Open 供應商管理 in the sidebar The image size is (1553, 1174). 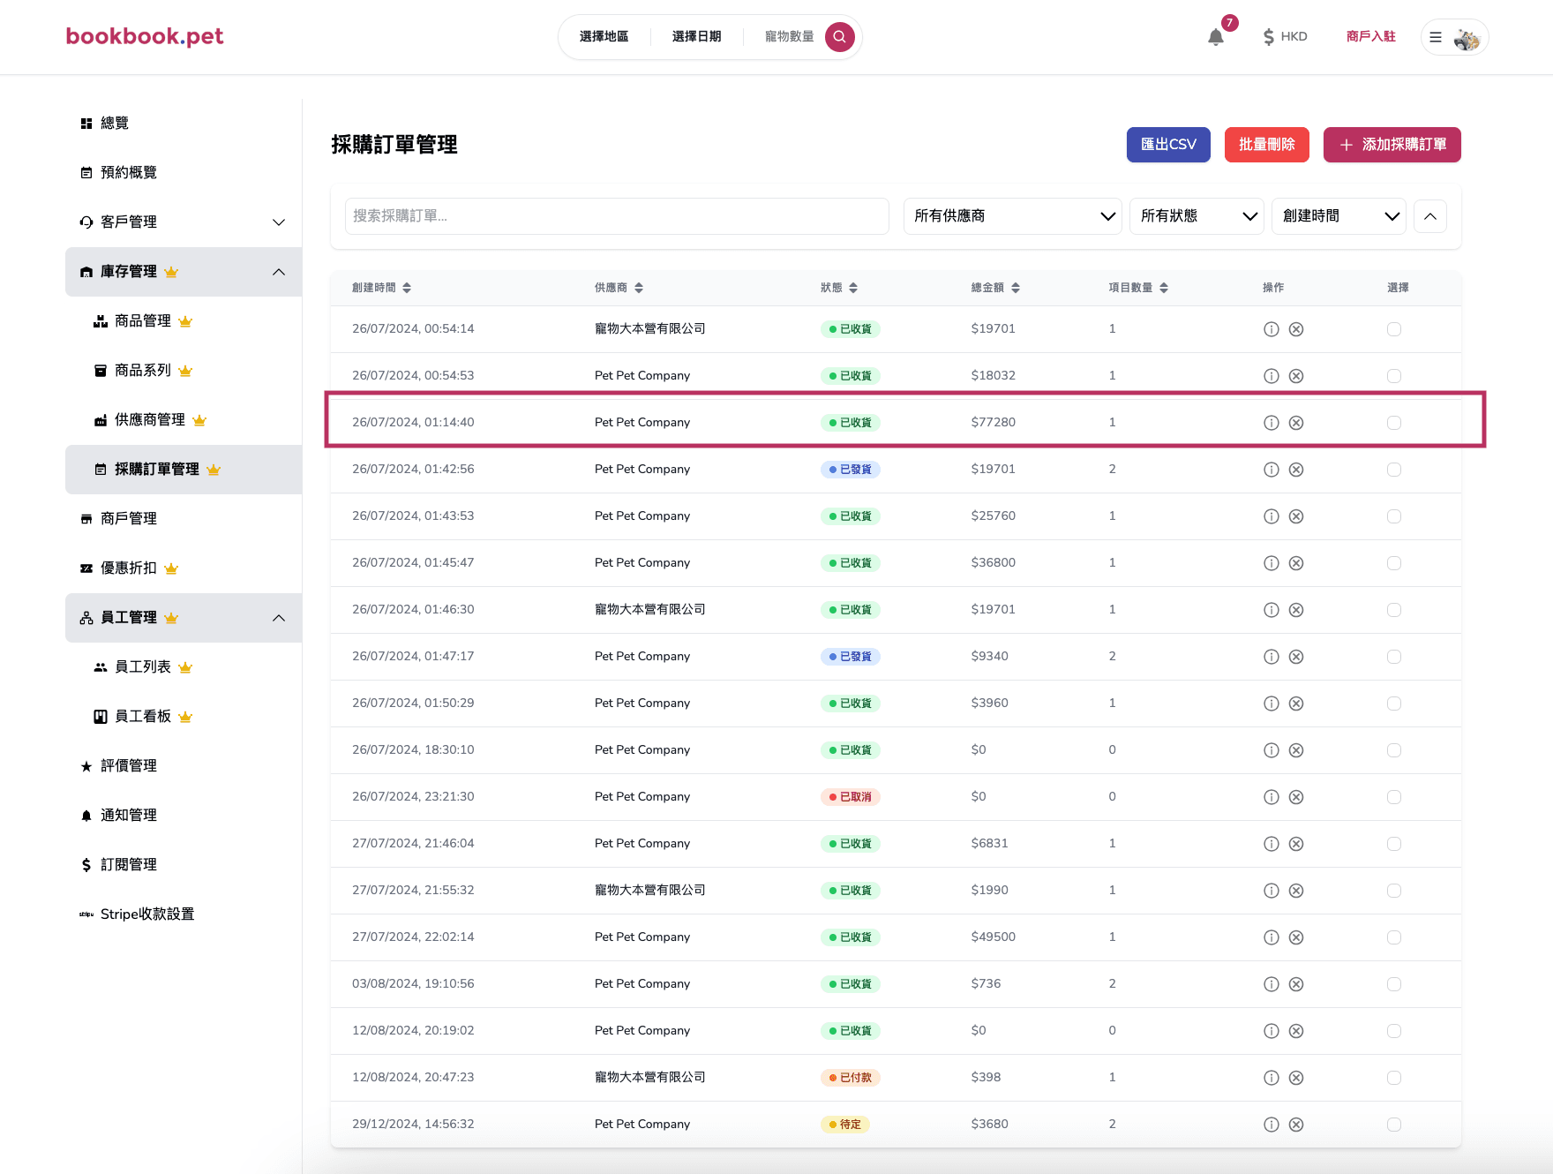[x=150, y=420]
